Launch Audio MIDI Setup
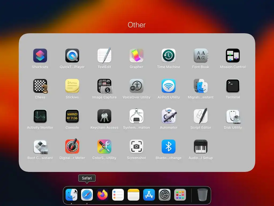 coord(201,146)
